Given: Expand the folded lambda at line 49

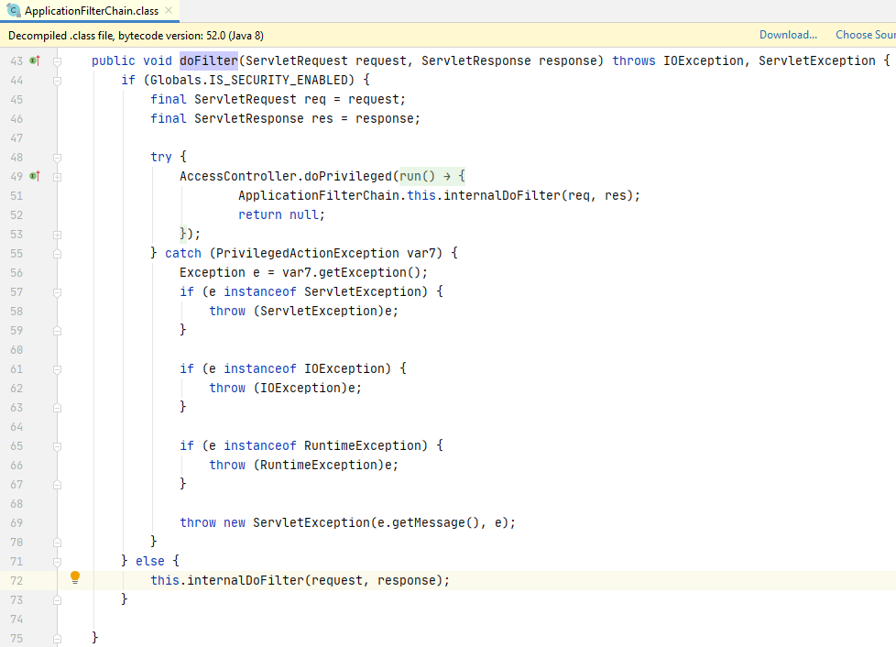Looking at the screenshot, I should 57,177.
